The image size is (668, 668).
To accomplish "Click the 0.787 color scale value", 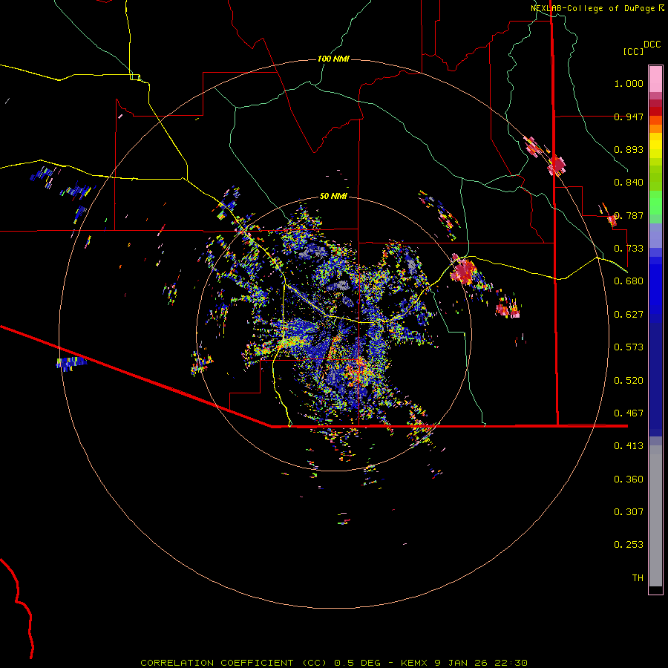I will coord(629,215).
